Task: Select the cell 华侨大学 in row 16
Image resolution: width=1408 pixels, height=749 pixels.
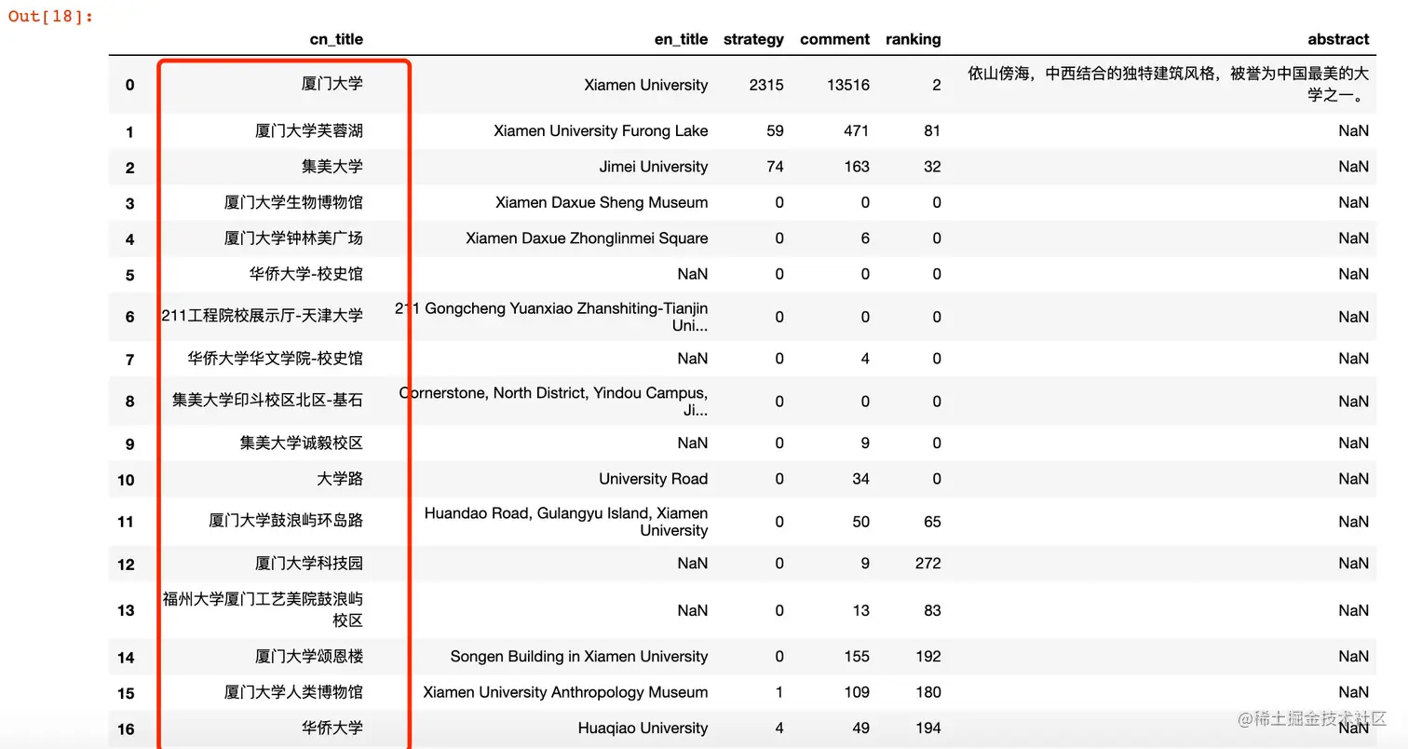Action: 332,728
